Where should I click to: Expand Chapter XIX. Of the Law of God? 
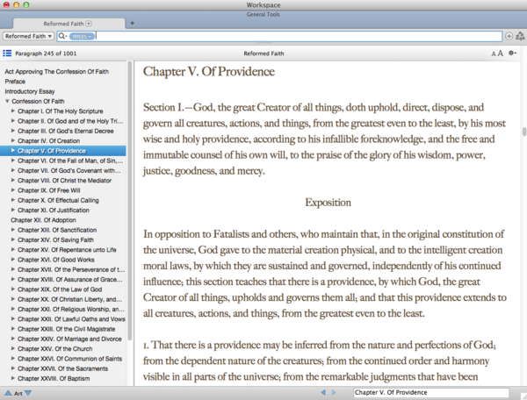[13, 289]
